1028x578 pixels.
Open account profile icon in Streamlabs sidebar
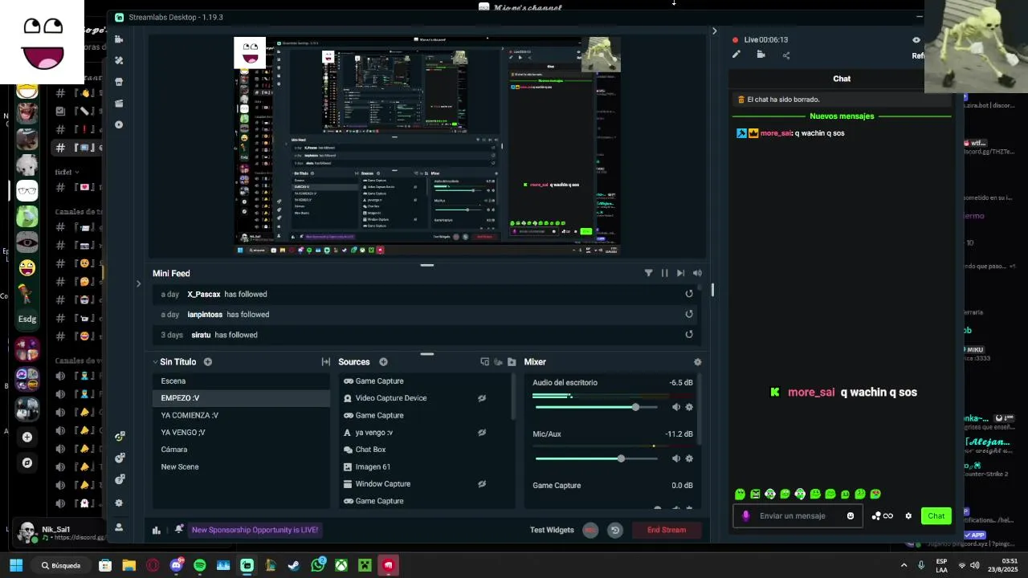click(119, 527)
